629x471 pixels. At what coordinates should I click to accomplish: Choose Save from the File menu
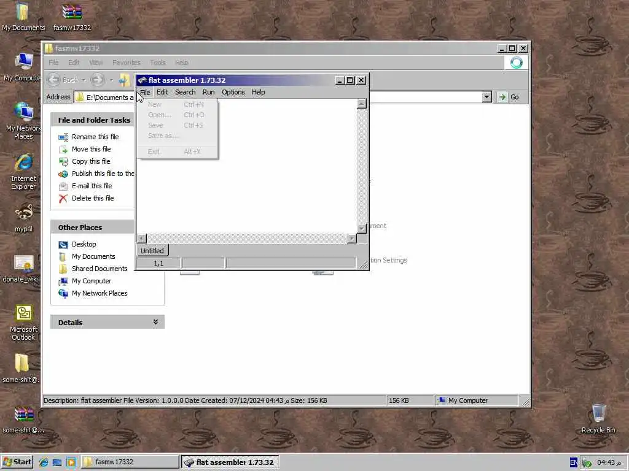[x=178, y=125]
